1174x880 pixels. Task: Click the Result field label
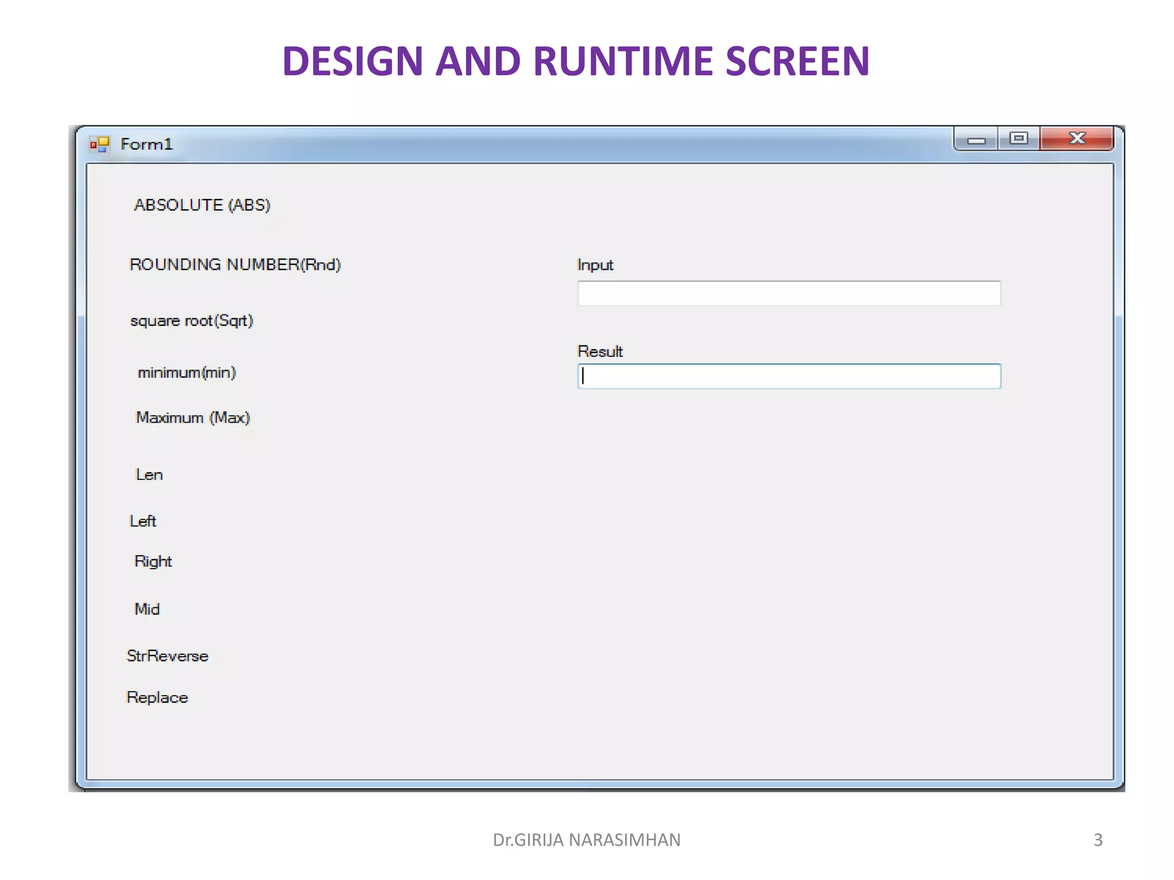600,352
